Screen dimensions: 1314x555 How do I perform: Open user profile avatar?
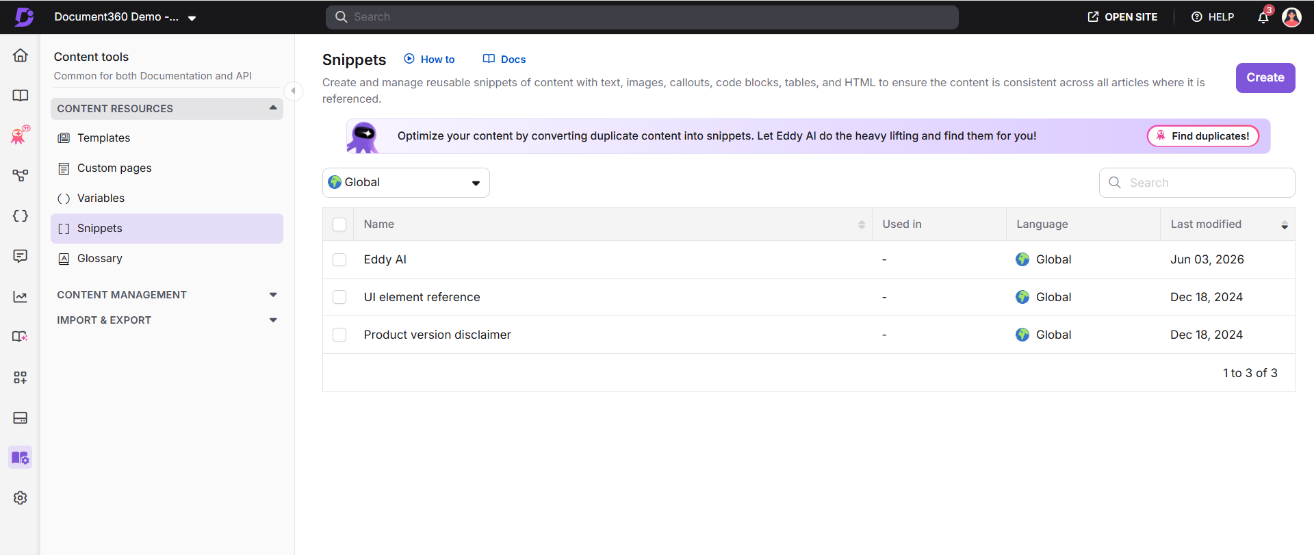[1291, 17]
